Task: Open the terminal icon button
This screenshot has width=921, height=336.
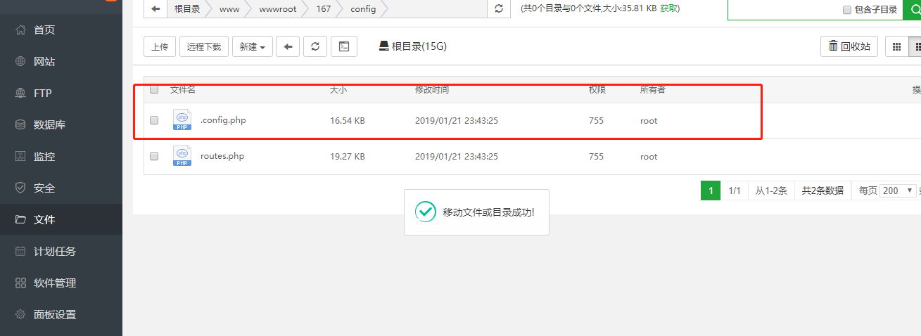Action: pyautogui.click(x=344, y=46)
